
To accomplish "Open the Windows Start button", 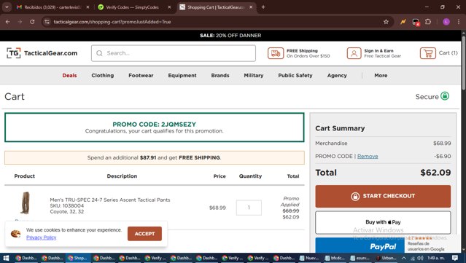I will point(6,258).
